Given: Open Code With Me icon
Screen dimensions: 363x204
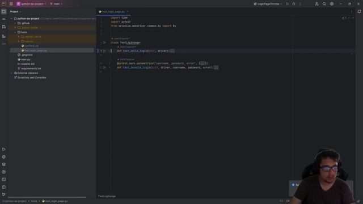Looking at the screenshot, I should [x=316, y=4].
